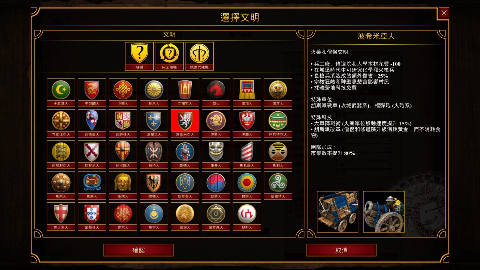Choose the 朝鮮人 taegeuk shield
480x270 pixels.
tap(216, 186)
